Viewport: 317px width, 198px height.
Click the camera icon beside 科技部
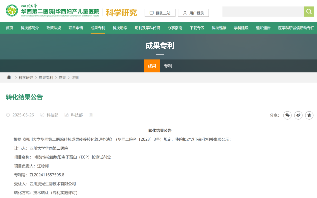pos(91,115)
